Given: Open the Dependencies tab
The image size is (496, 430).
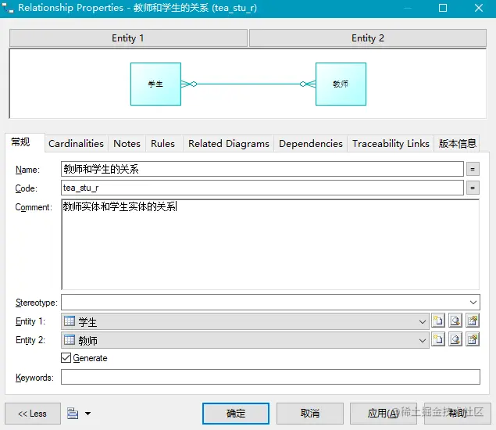Looking at the screenshot, I should pos(311,143).
